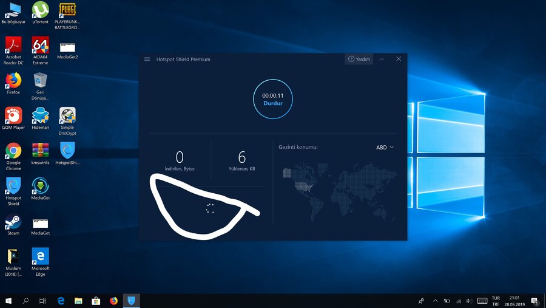The width and height of the screenshot is (546, 308).
Task: Select the GOM Player desktop icon
Action: coord(13,118)
